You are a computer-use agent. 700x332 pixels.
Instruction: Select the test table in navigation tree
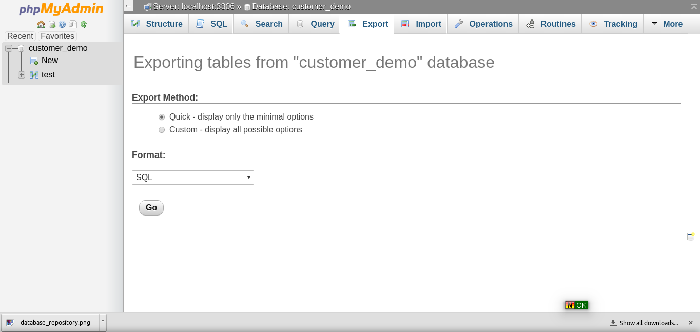tap(48, 75)
